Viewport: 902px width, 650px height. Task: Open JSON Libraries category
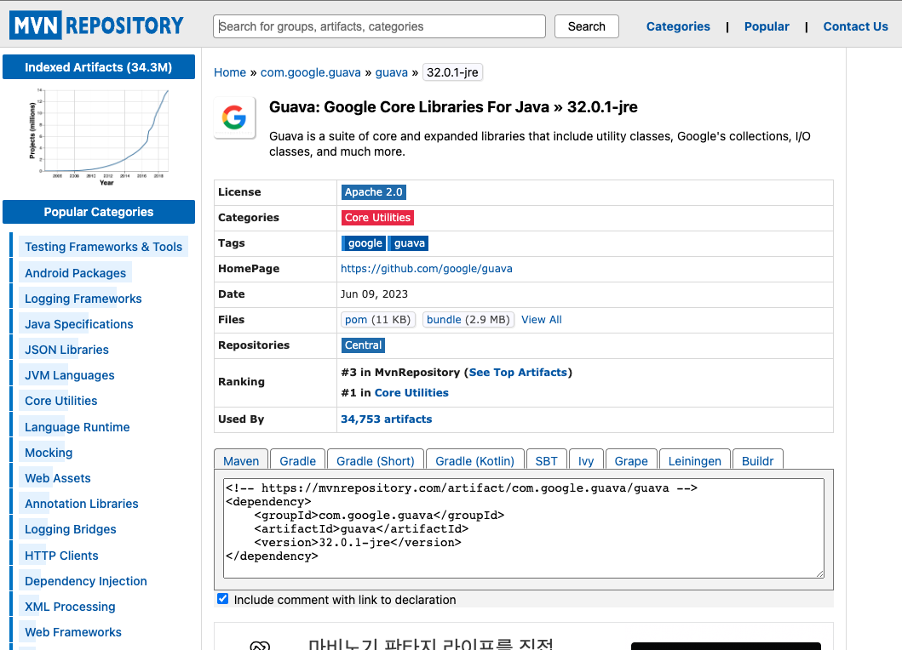pyautogui.click(x=66, y=350)
